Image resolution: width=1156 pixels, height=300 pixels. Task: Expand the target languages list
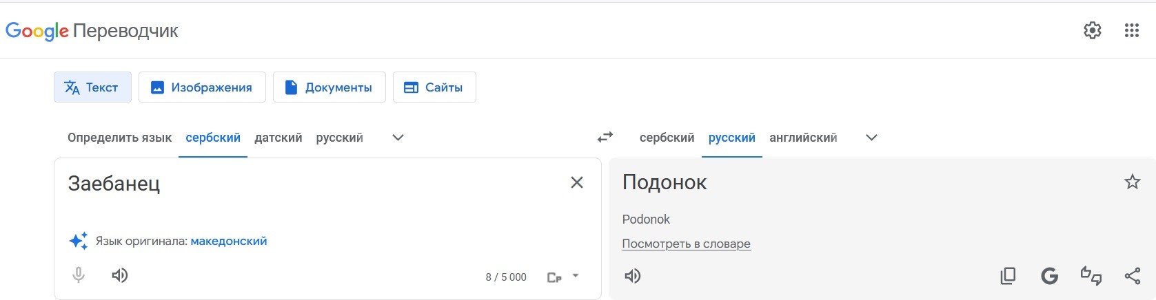tap(871, 138)
